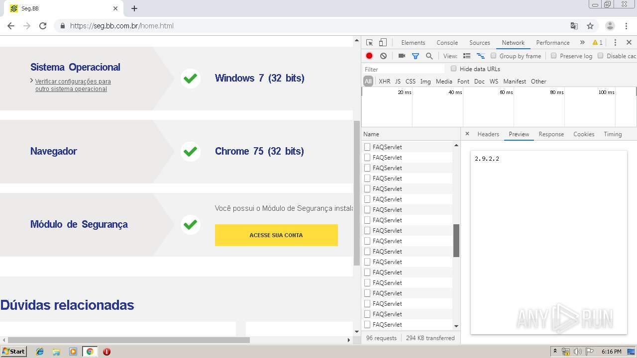Image resolution: width=637 pixels, height=358 pixels.
Task: Switch to the Elements tab
Action: coord(413,43)
